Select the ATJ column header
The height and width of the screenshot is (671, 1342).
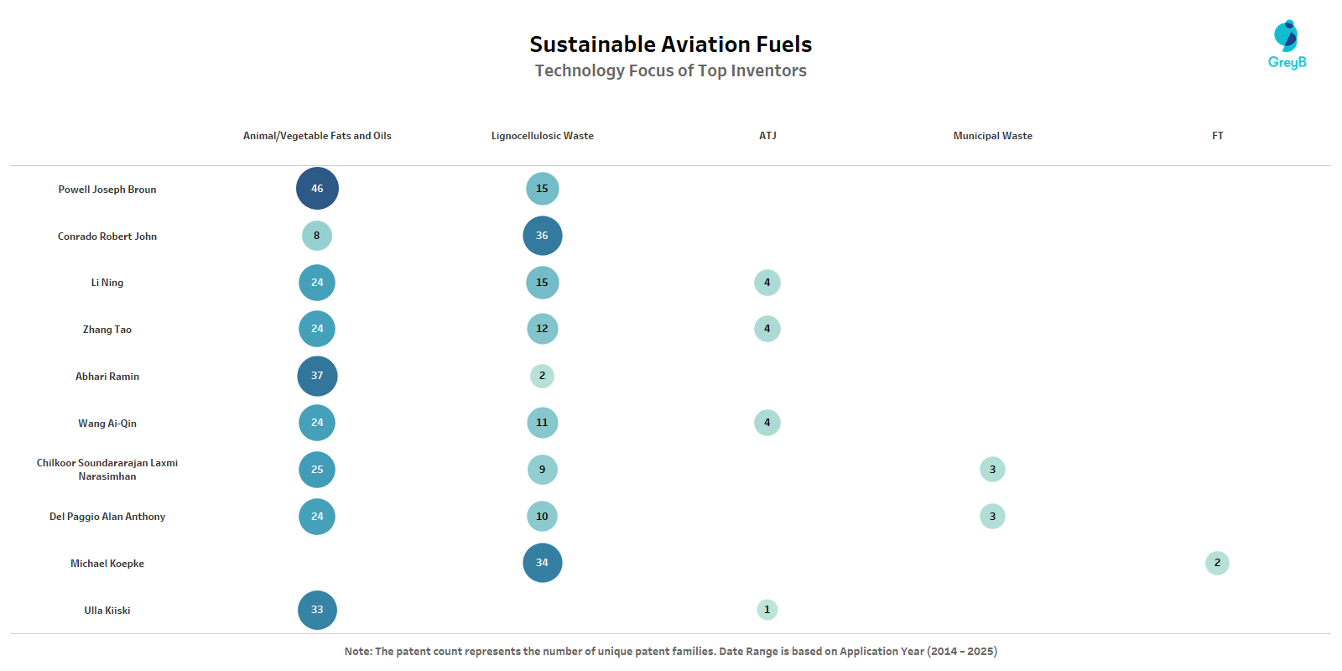[x=767, y=136]
